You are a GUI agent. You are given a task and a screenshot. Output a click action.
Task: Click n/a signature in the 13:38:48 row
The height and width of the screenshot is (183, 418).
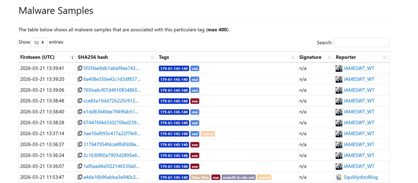click(x=303, y=101)
